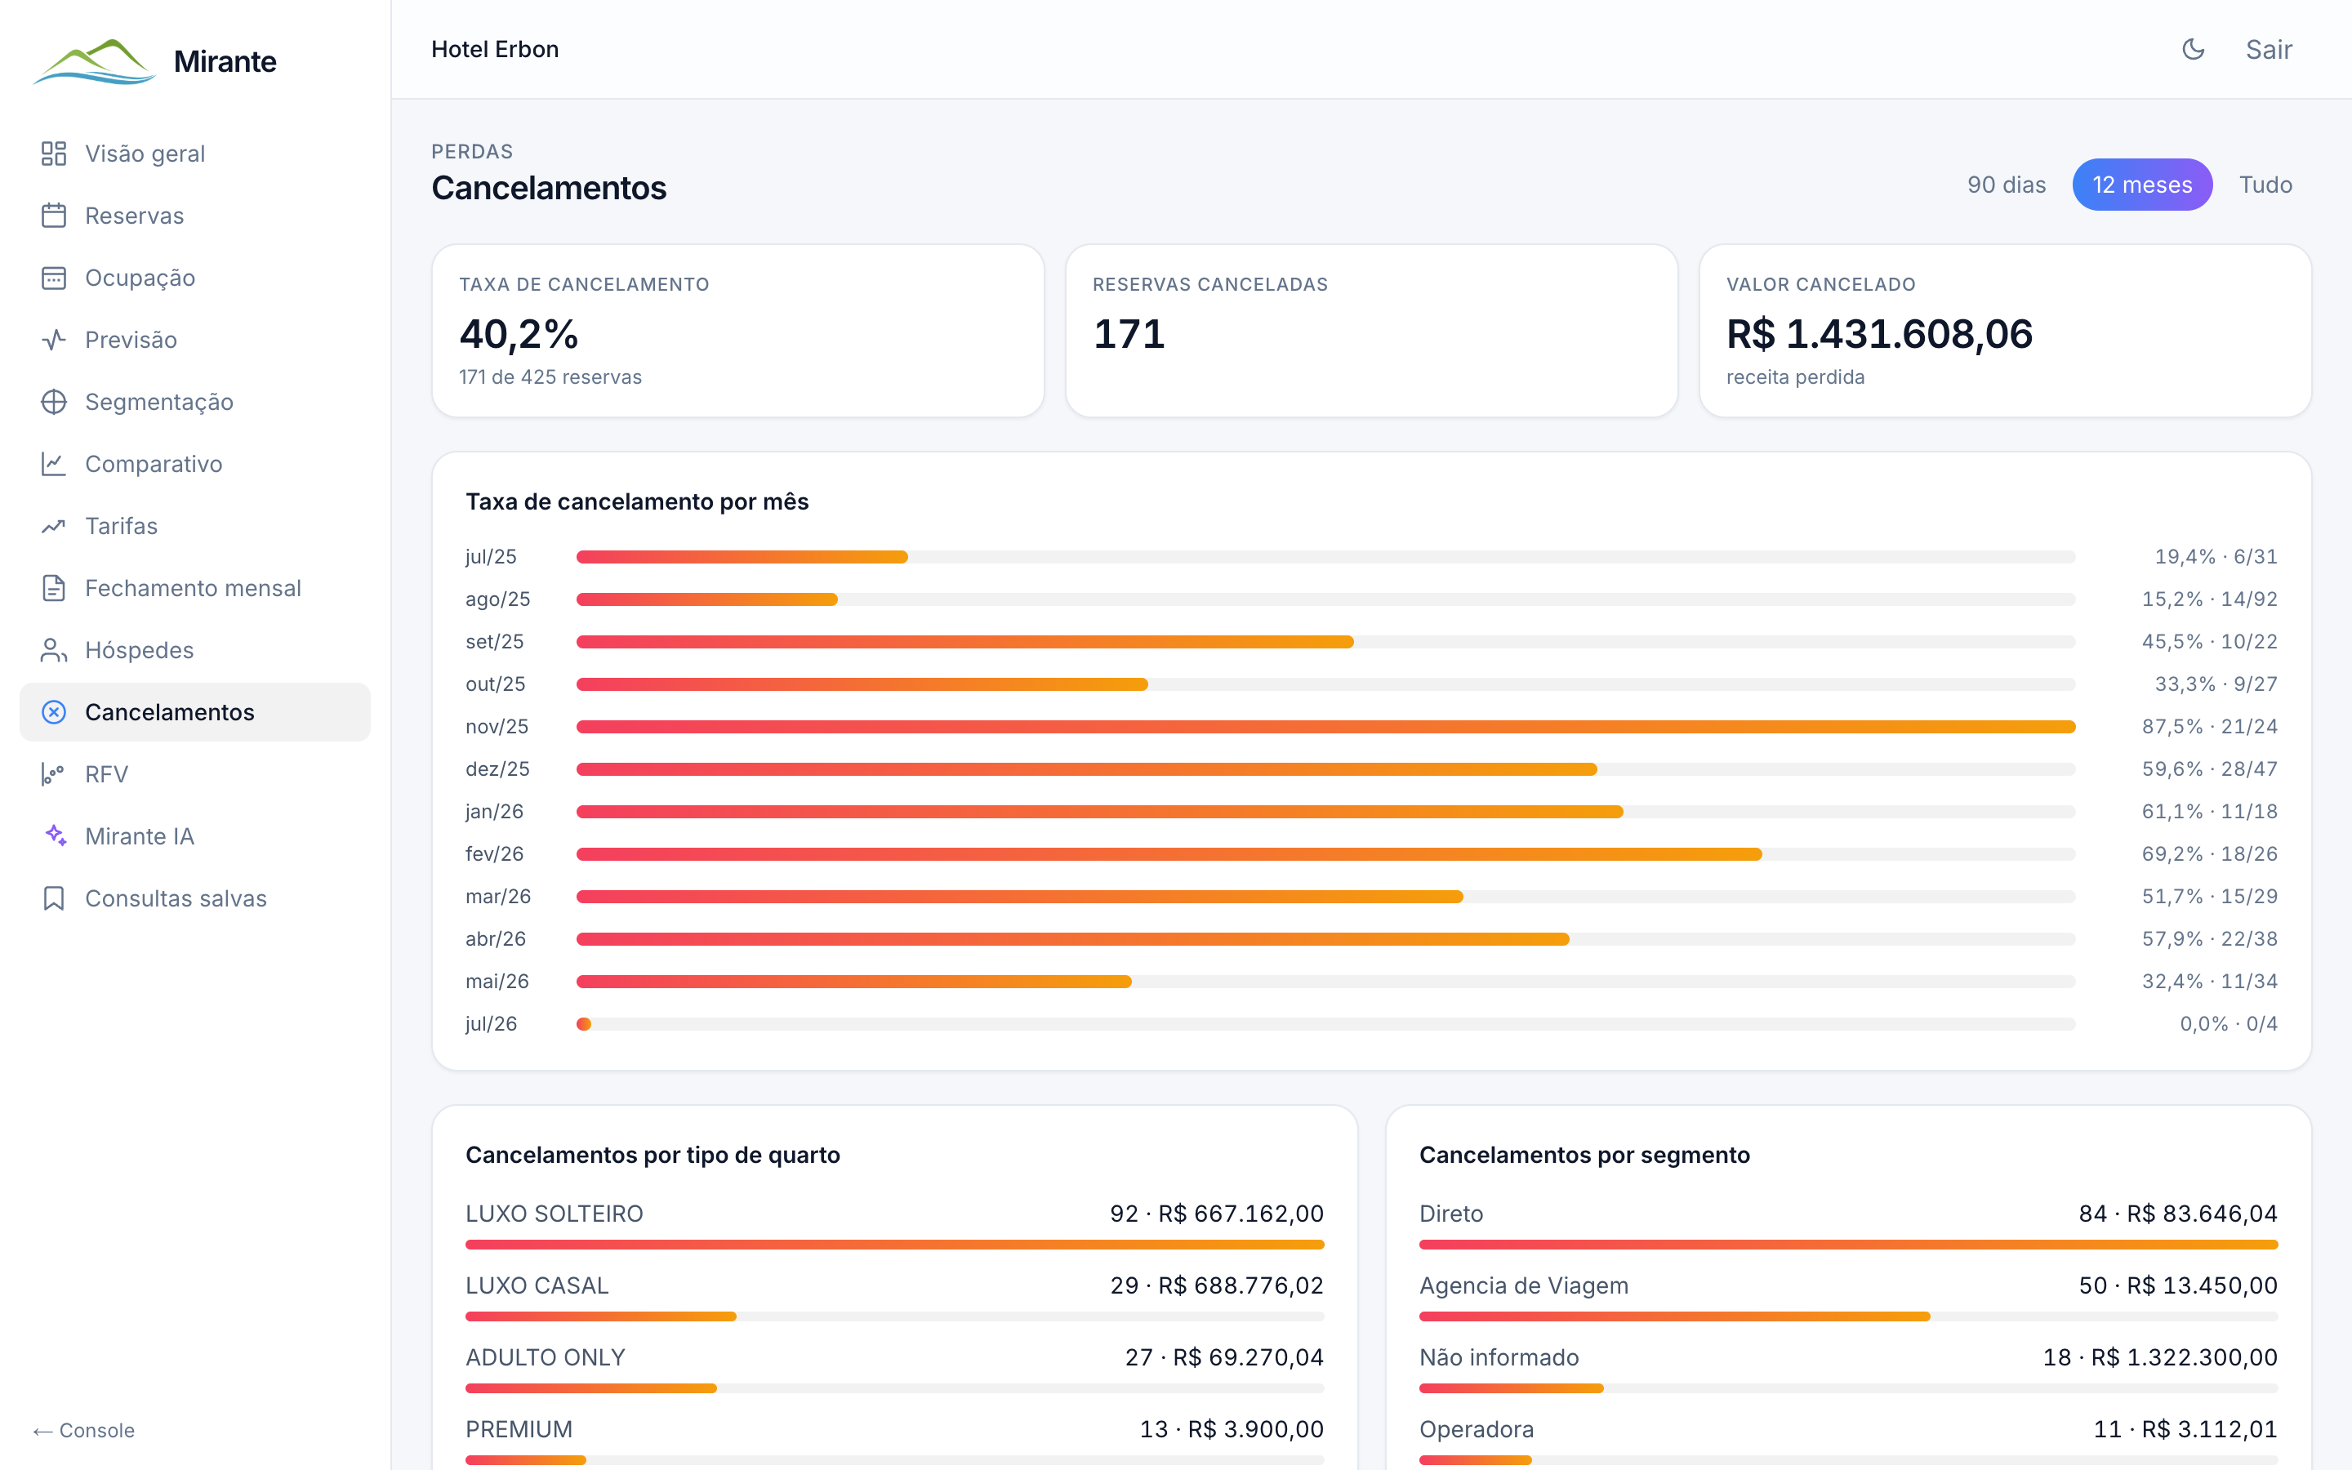Click the Hotel Erbon name in header

(495, 50)
